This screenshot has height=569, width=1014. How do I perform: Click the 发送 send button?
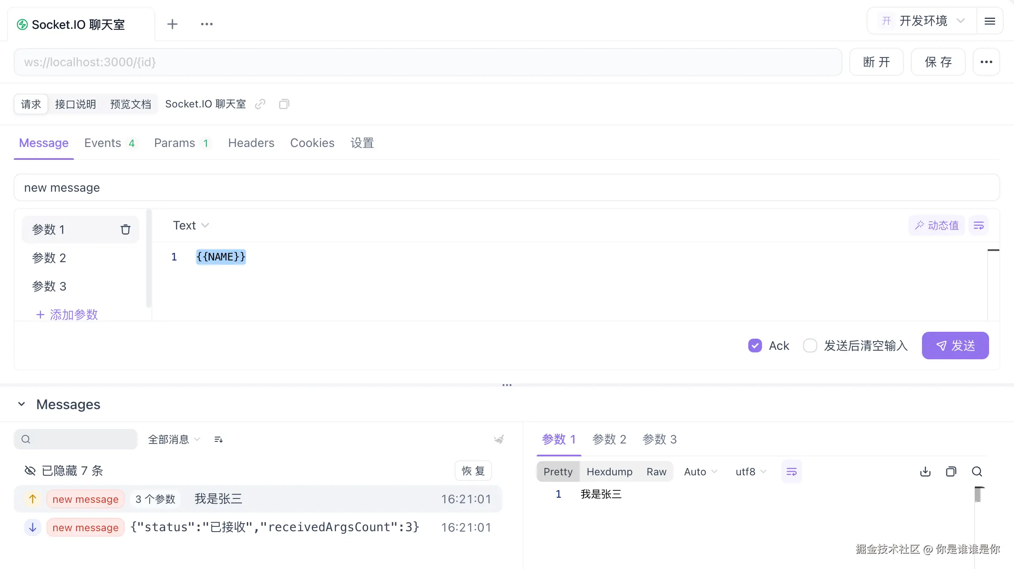(955, 346)
